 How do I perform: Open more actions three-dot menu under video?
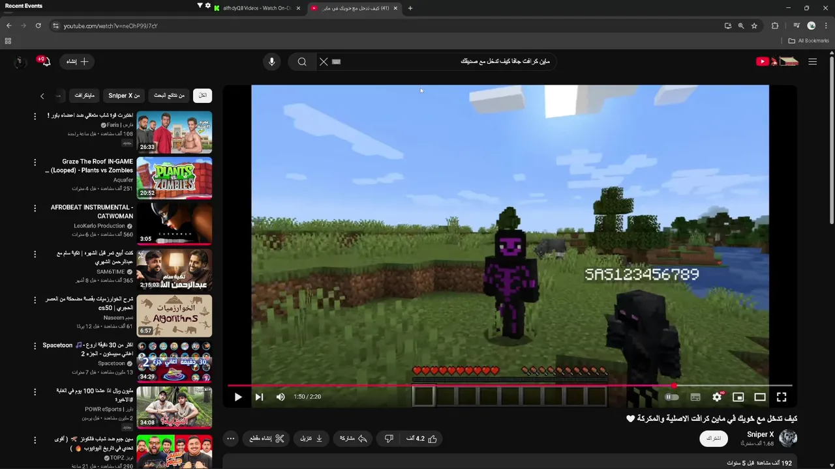(230, 438)
